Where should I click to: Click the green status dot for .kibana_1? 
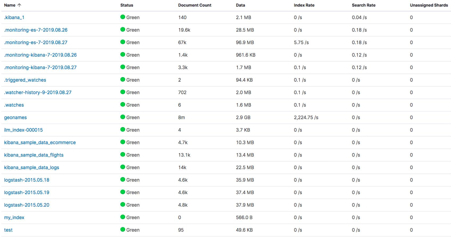tap(123, 17)
